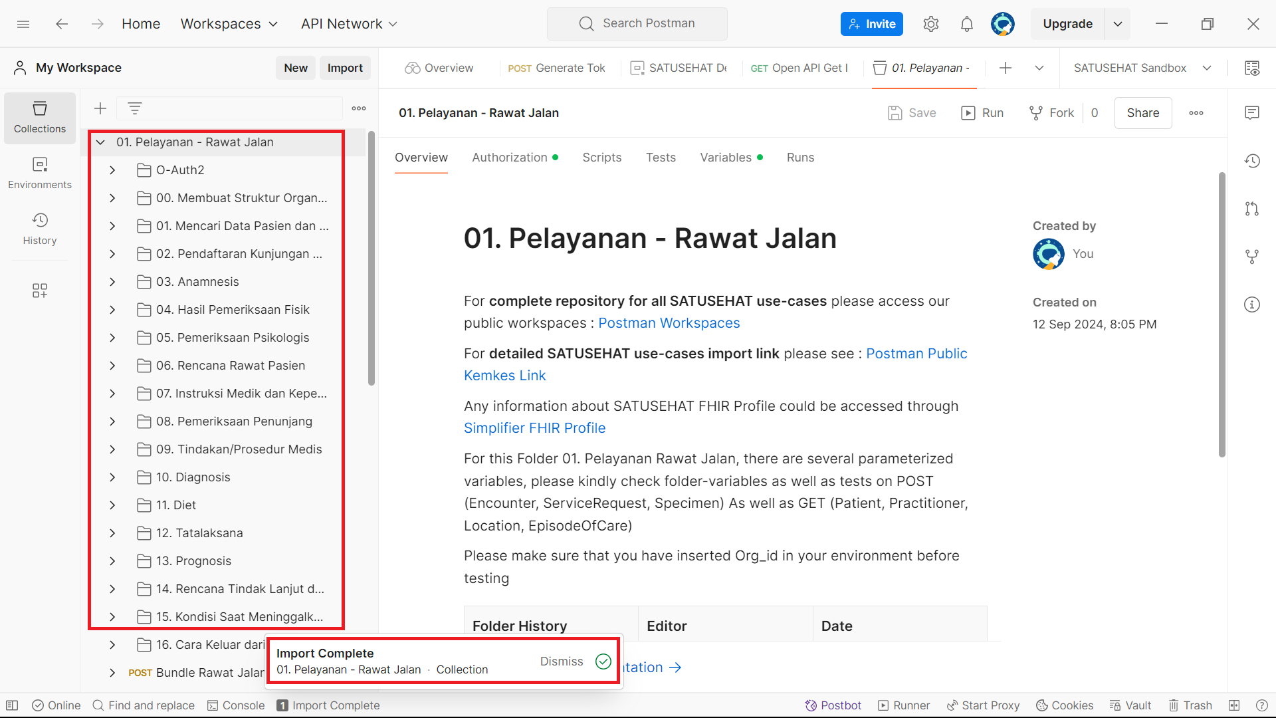The image size is (1276, 718).
Task: Expand the 03. Anamnesis folder
Action: coord(112,282)
